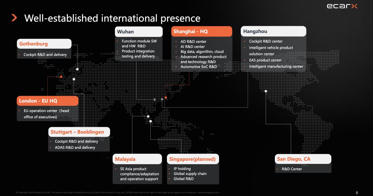
Task: Click the Gothenburg location header
Action: [44, 44]
